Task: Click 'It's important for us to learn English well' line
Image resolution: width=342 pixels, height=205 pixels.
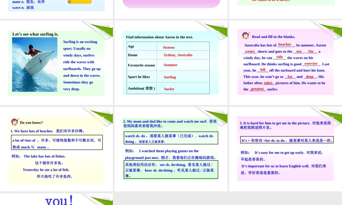Action: [x=275, y=166]
